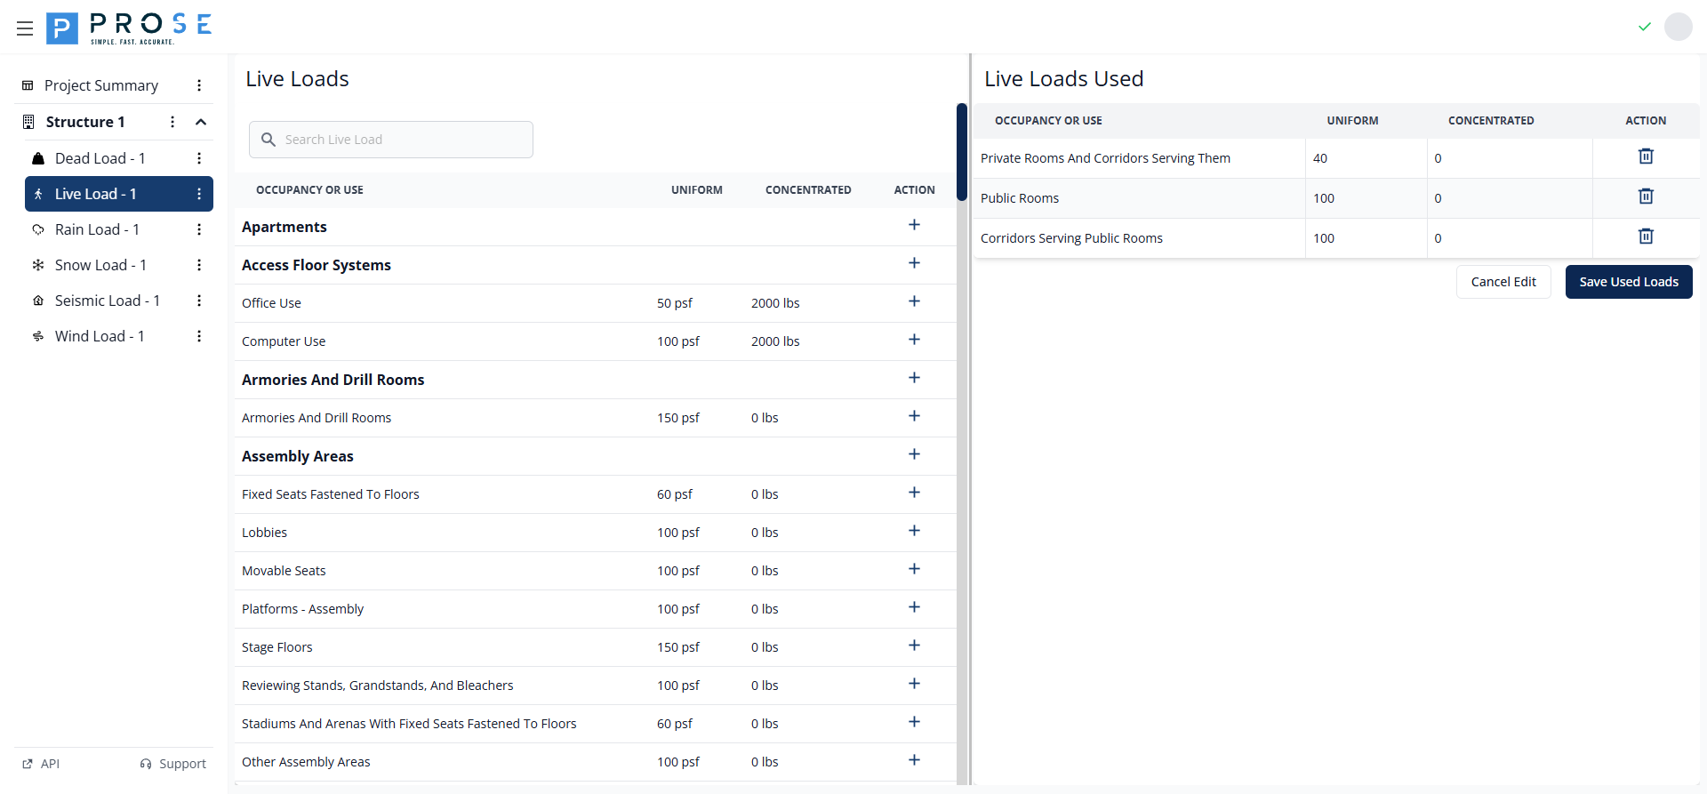The width and height of the screenshot is (1707, 794).
Task: Add Lobbies live load
Action: (914, 531)
